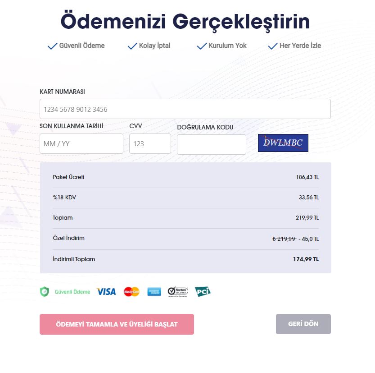The height and width of the screenshot is (373, 375).
Task: Click the American Express card icon
Action: tap(154, 291)
